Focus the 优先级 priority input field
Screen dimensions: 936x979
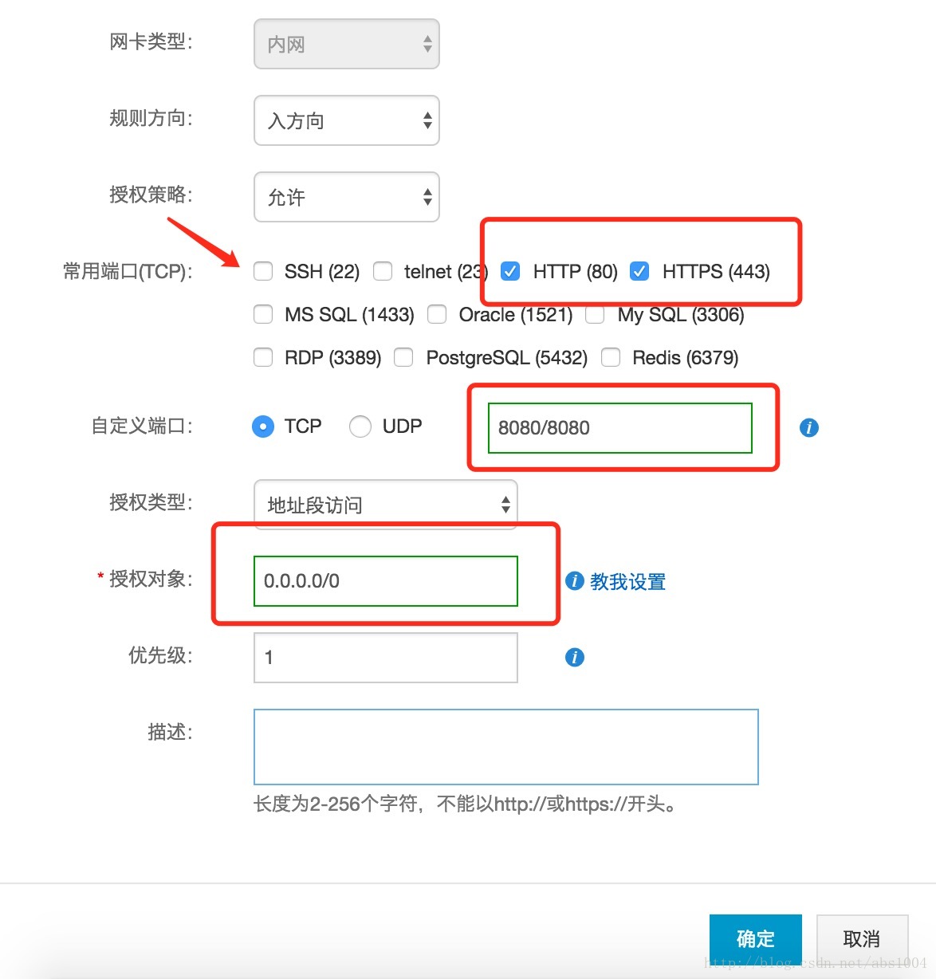coord(386,658)
